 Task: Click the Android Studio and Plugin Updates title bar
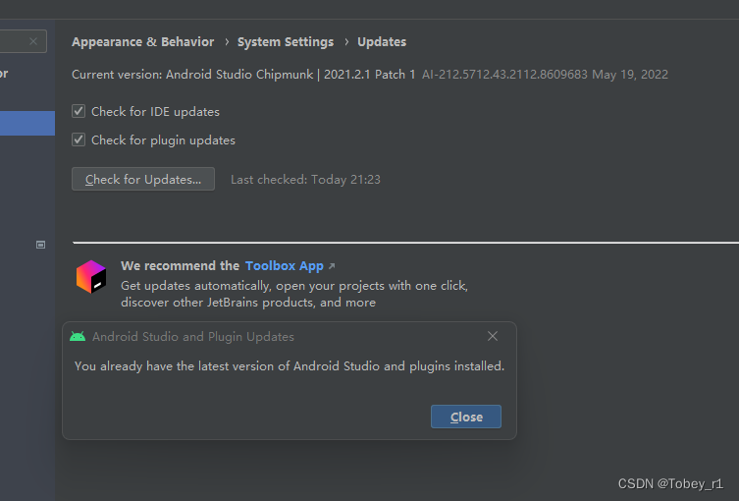[x=275, y=336]
